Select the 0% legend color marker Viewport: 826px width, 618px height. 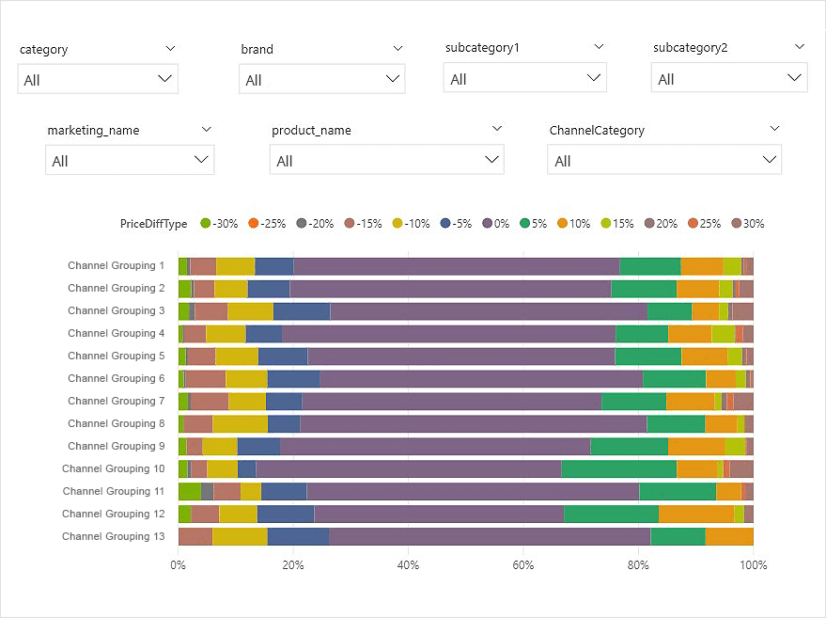coord(488,223)
